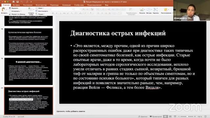Select slide 20 thumbnail Диагностика острых инфекций

pos(29,101)
